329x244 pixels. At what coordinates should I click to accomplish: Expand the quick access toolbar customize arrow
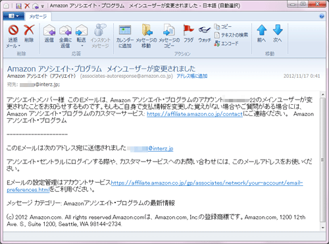(43, 6)
